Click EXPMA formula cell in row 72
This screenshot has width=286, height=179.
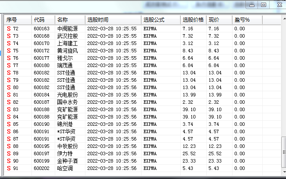pos(150,29)
